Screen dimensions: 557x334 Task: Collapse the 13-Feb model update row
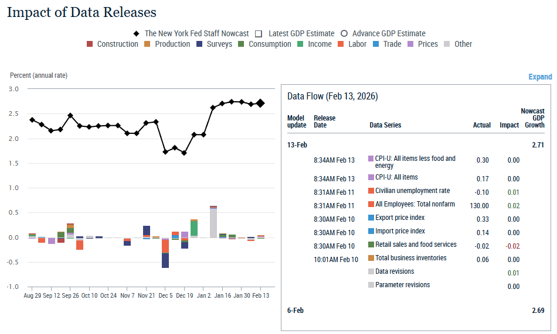tap(297, 144)
